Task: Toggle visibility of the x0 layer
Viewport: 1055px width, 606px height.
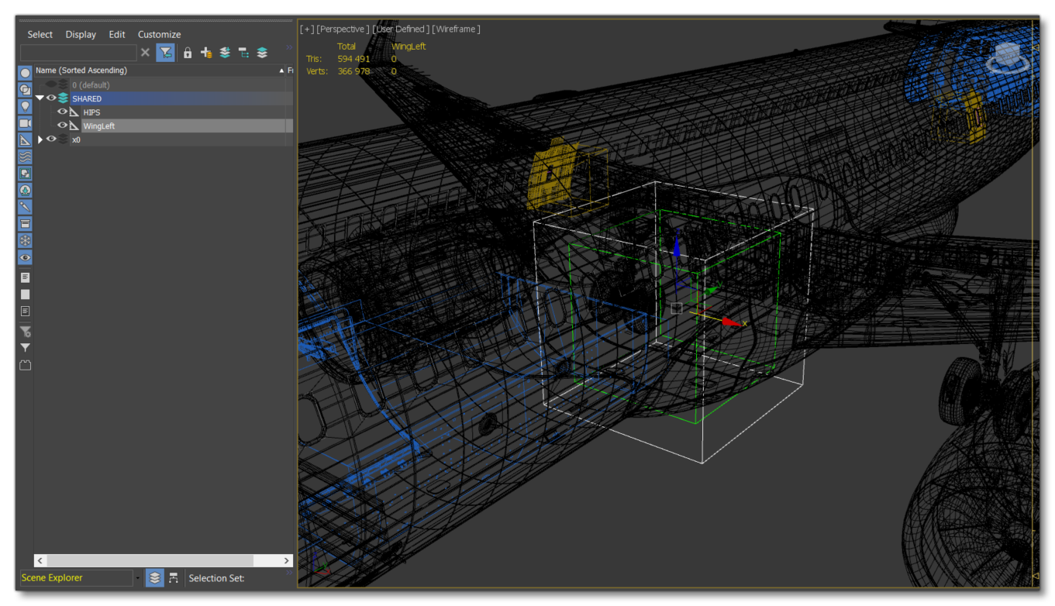Action: click(51, 139)
